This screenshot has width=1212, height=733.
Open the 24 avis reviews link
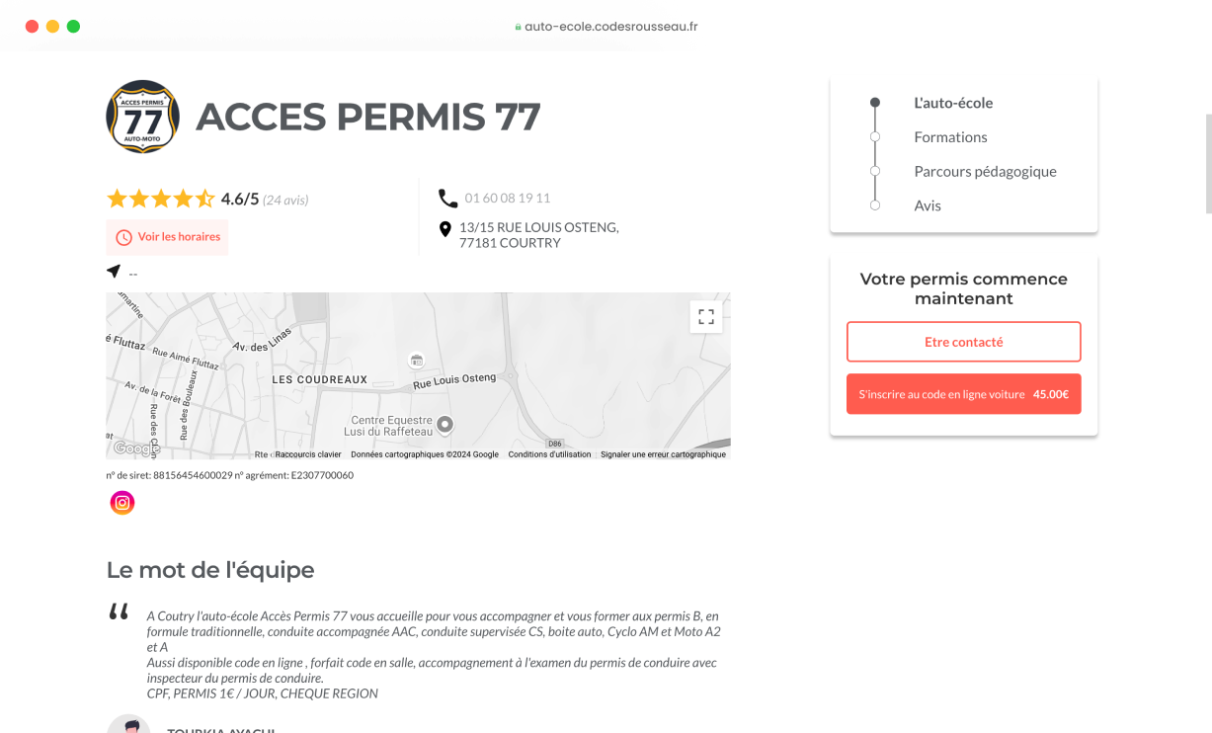(285, 201)
